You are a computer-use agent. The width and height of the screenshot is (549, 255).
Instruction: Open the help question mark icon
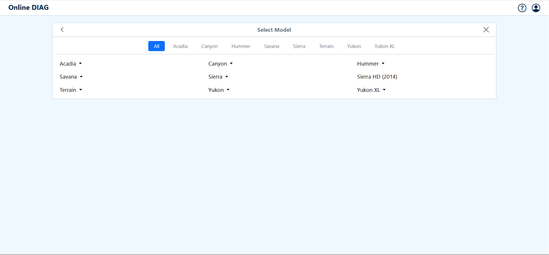click(x=522, y=8)
